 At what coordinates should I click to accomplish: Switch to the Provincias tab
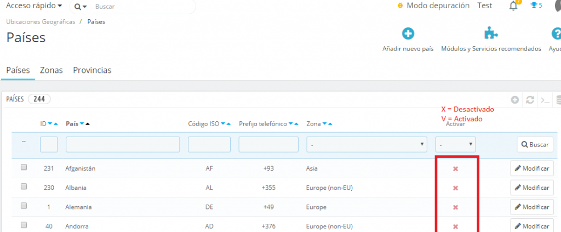92,70
